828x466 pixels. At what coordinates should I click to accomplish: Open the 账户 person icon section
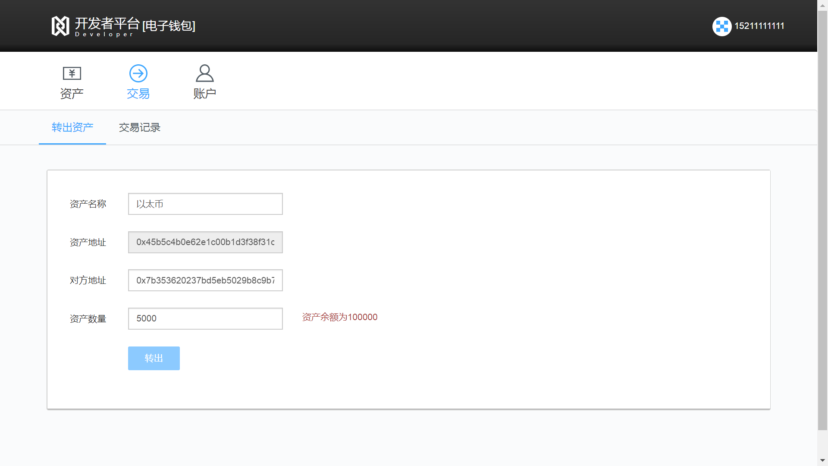tap(204, 73)
